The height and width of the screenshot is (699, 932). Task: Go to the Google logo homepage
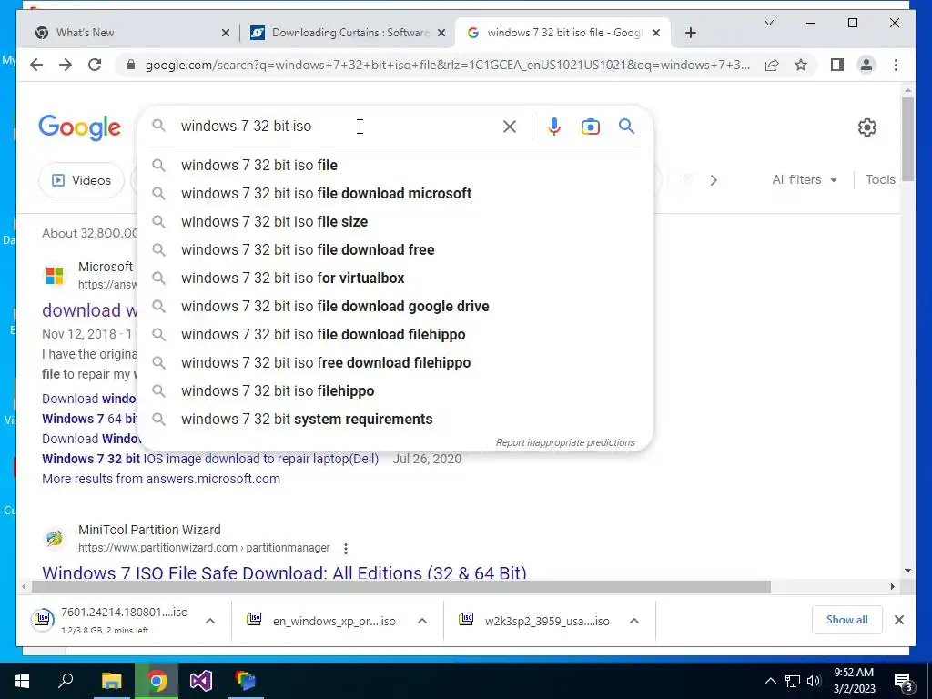[x=80, y=127]
